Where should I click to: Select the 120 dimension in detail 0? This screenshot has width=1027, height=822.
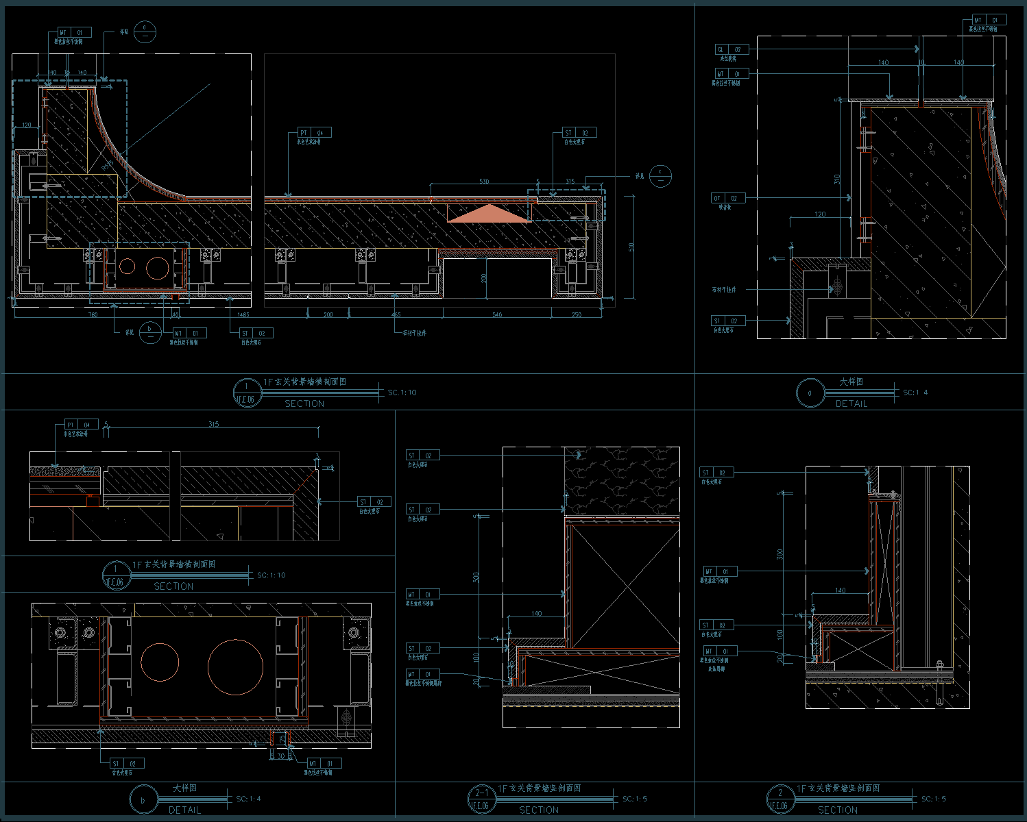click(820, 214)
